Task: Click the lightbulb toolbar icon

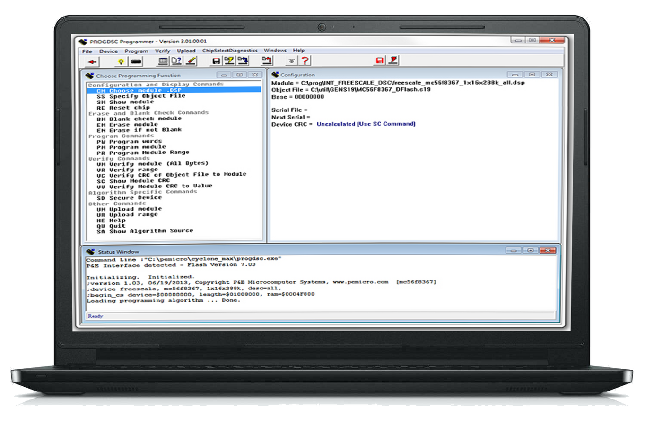Action: coord(120,60)
